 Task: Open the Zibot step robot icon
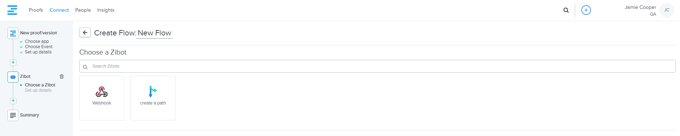13,77
